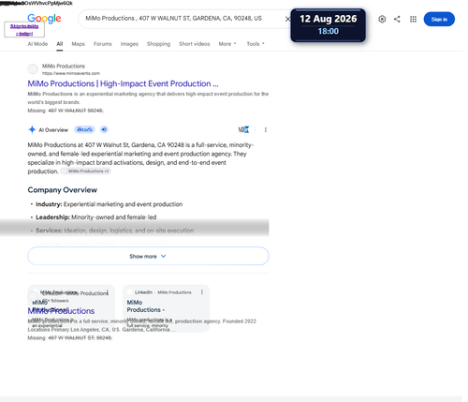Open the Tools dropdown
This screenshot has width=468, height=402.
pyautogui.click(x=256, y=44)
